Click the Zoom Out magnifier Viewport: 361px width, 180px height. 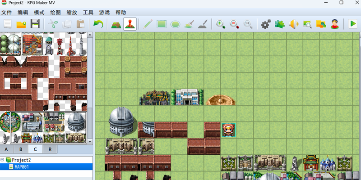point(234,24)
